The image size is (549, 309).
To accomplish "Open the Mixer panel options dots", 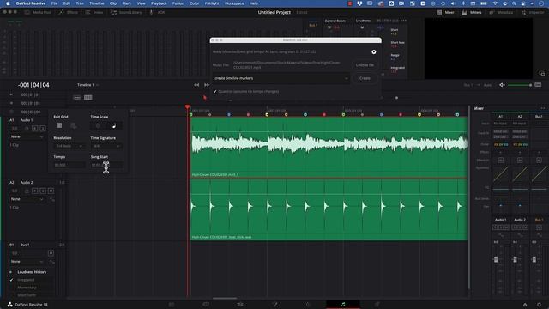I will click(543, 108).
